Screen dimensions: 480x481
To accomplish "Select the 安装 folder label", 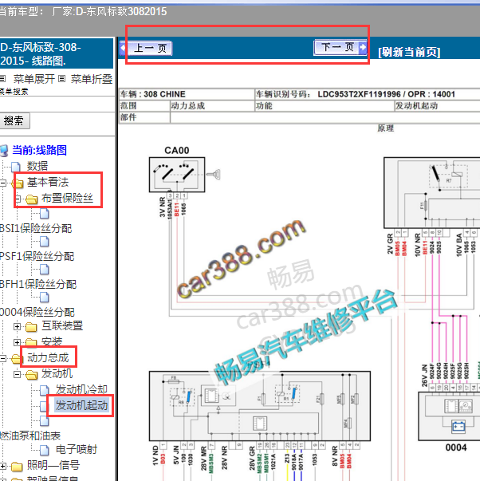I will 52,341.
